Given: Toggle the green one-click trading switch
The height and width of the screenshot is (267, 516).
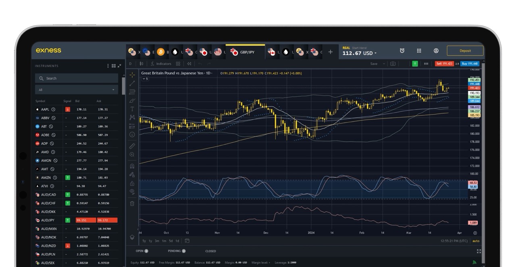Looking at the screenshot, I should click(x=415, y=64).
